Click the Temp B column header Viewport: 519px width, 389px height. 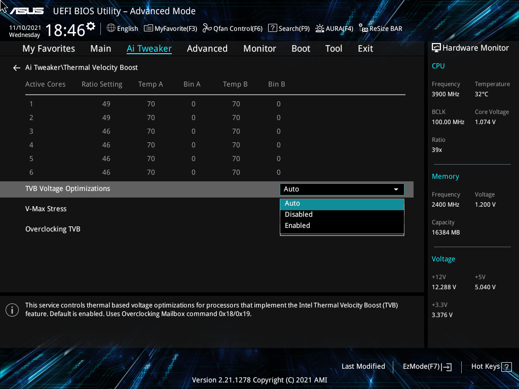coord(235,85)
